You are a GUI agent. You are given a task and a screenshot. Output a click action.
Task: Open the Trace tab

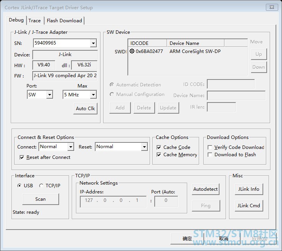35,21
